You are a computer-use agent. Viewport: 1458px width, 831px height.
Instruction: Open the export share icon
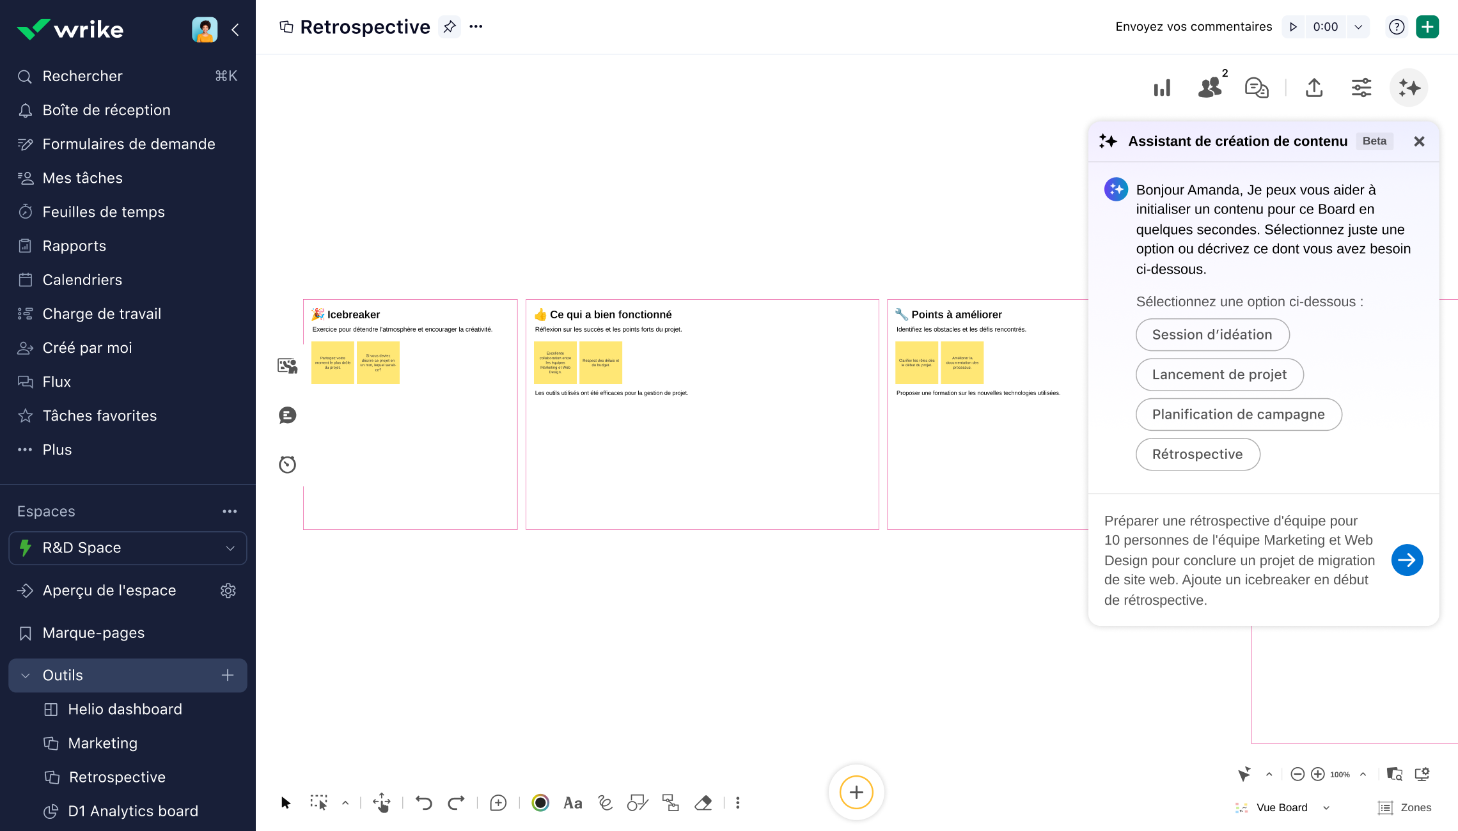click(x=1314, y=88)
